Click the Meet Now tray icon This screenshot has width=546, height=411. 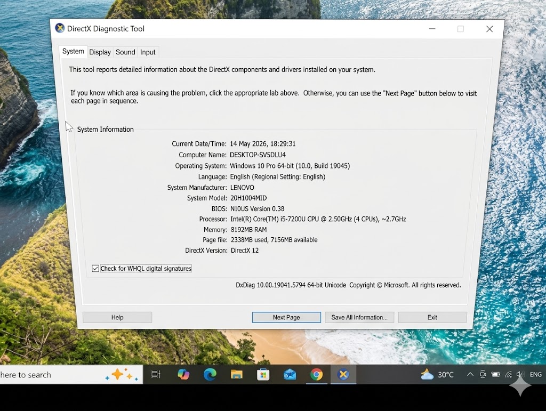coord(483,374)
